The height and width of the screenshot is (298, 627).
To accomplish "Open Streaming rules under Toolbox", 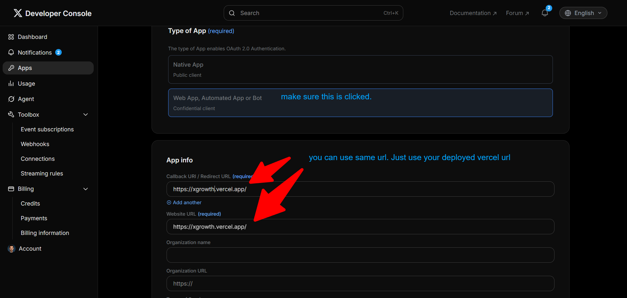I will (42, 174).
